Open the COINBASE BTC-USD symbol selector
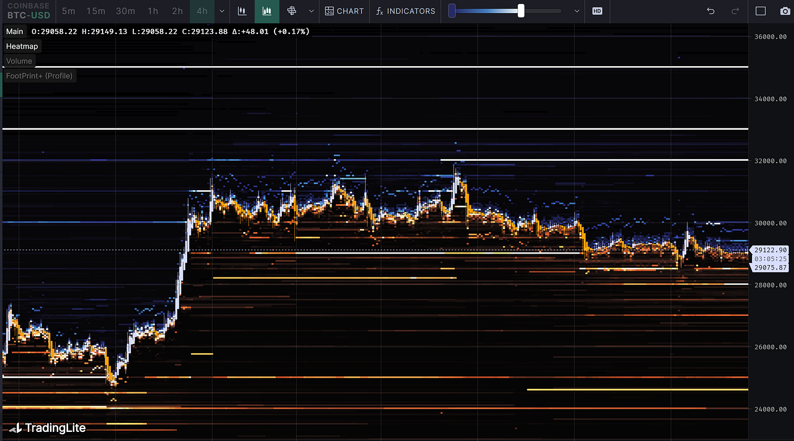 click(x=28, y=11)
